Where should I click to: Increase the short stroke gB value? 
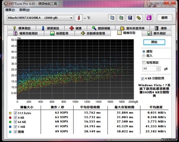pos(158,67)
